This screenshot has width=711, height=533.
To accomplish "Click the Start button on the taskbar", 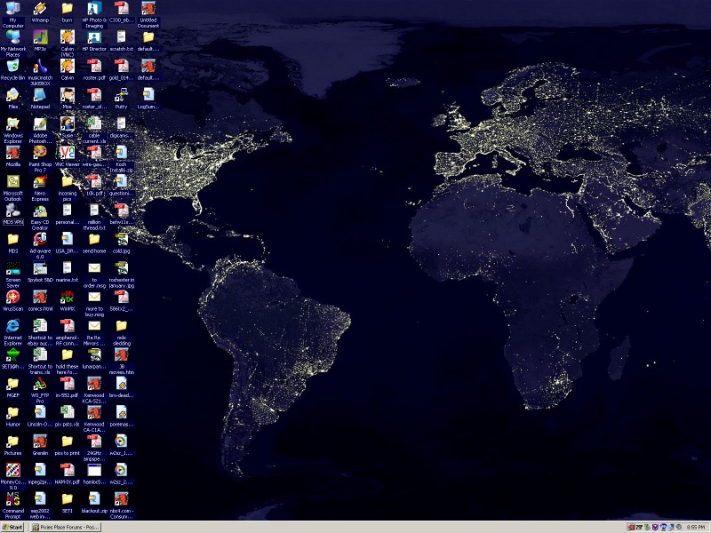I will click(x=13, y=527).
